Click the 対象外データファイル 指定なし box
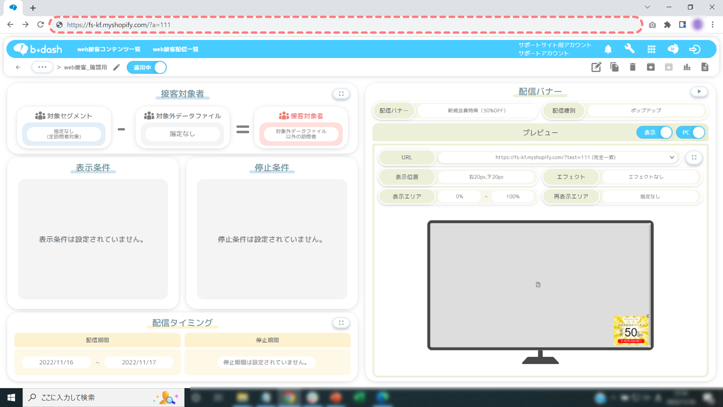The height and width of the screenshot is (407, 723). (182, 134)
